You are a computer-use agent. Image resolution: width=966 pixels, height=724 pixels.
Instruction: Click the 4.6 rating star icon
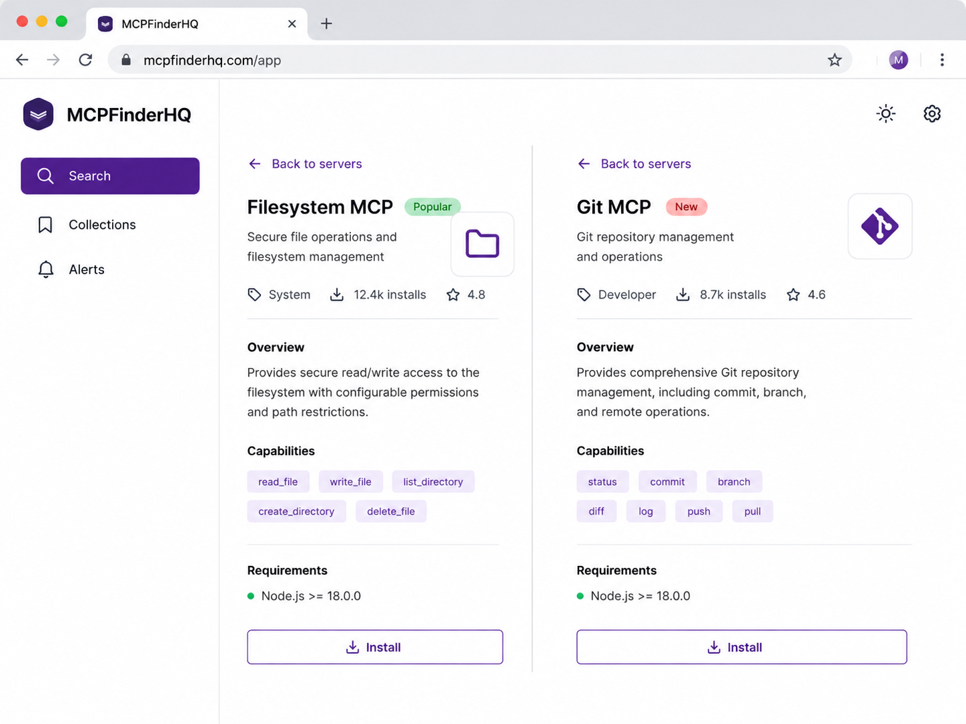(x=793, y=295)
